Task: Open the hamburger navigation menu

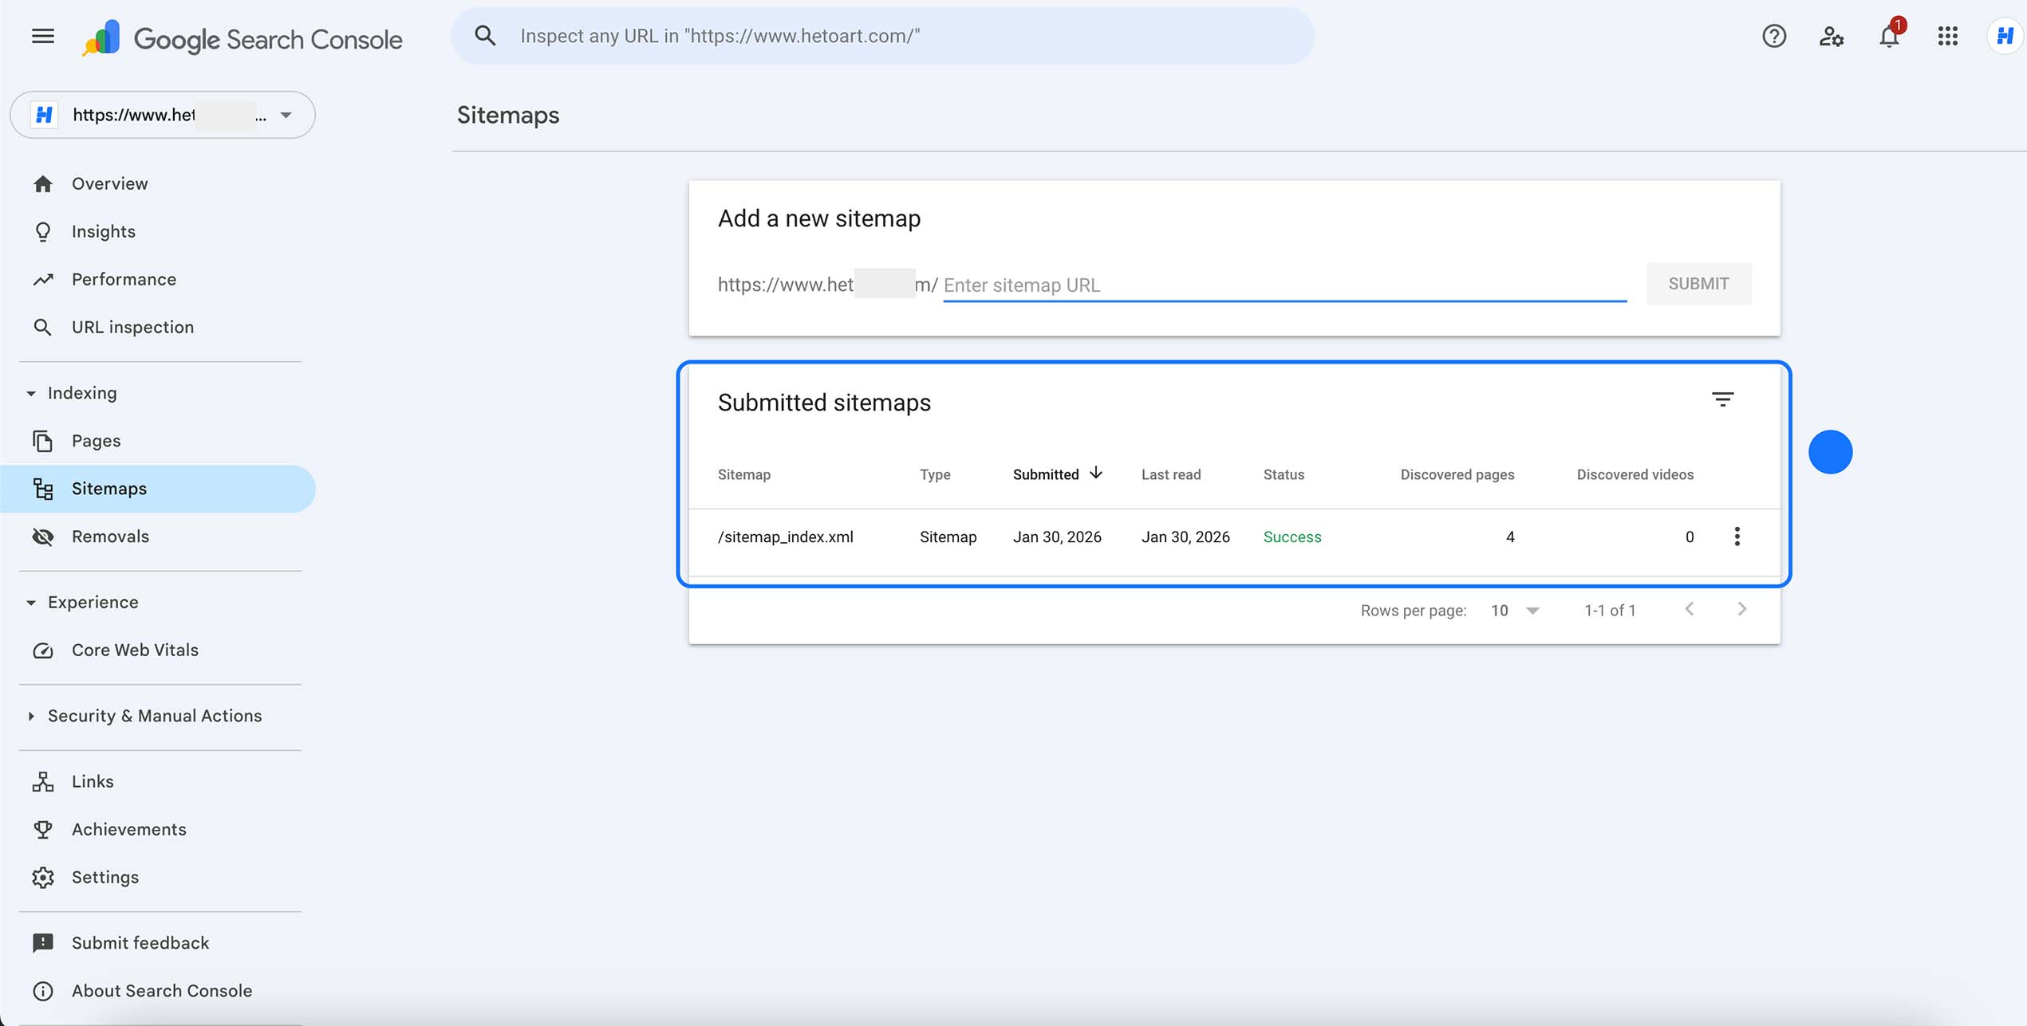Action: [41, 36]
